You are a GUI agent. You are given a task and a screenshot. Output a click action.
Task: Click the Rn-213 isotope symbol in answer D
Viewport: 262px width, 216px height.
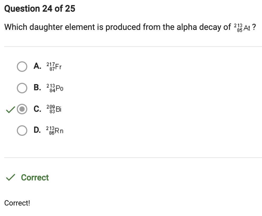[x=55, y=130]
